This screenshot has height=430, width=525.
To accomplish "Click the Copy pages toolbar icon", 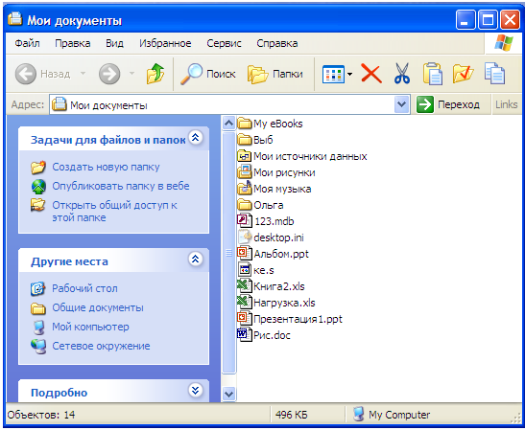I will [x=494, y=74].
